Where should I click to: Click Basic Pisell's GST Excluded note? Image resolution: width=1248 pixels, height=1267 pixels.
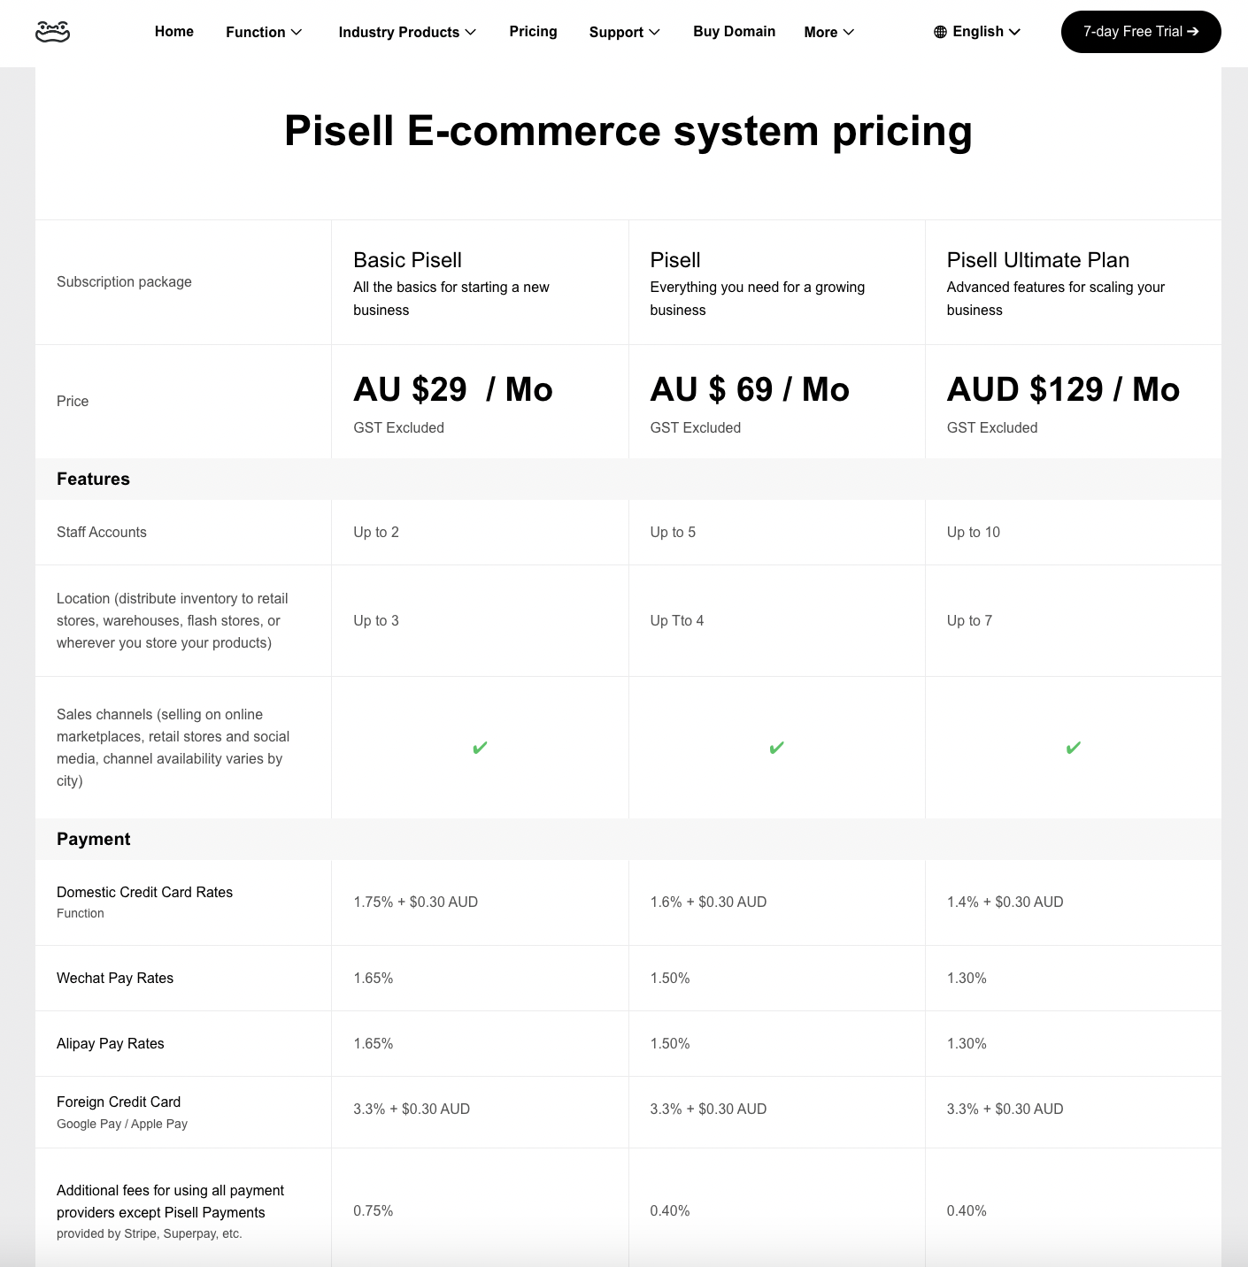click(x=398, y=427)
